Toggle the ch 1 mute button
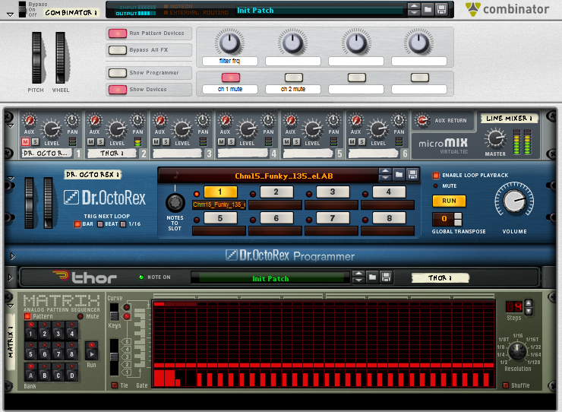The image size is (562, 412). [231, 78]
